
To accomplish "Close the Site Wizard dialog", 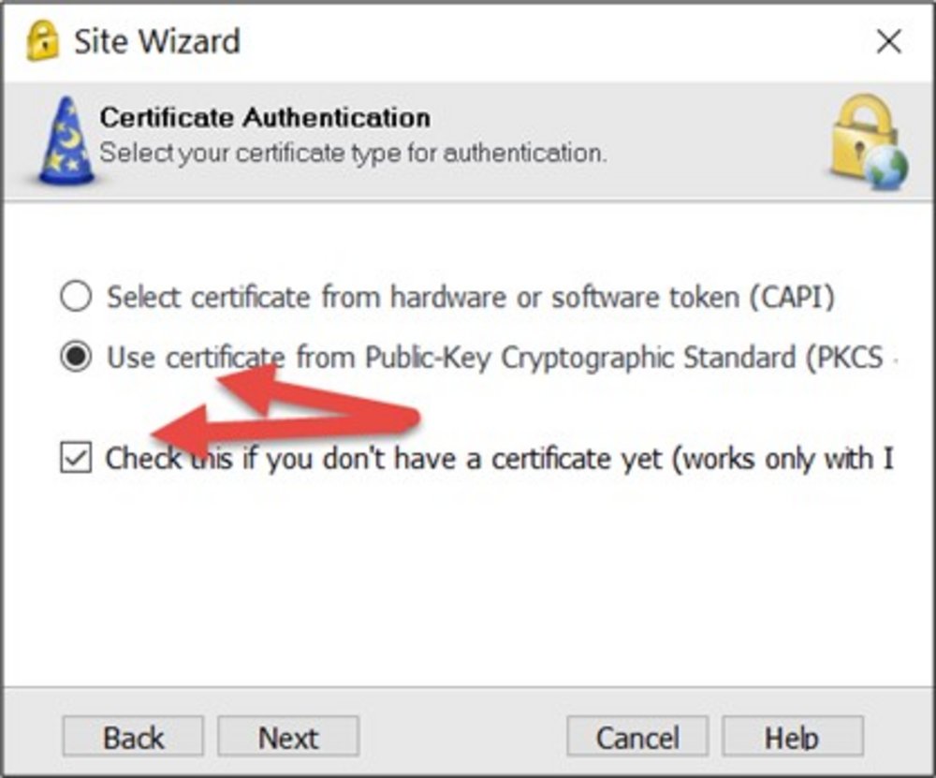I will point(887,41).
